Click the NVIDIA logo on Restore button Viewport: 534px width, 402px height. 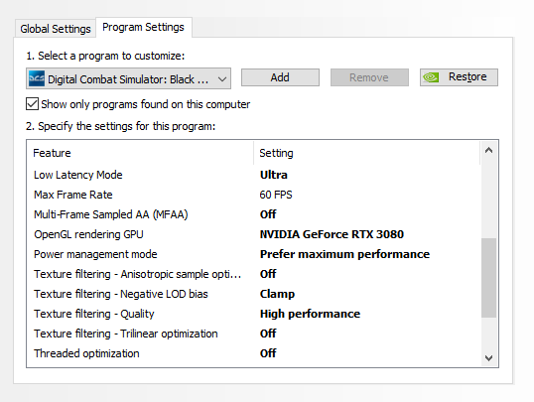[x=431, y=77]
